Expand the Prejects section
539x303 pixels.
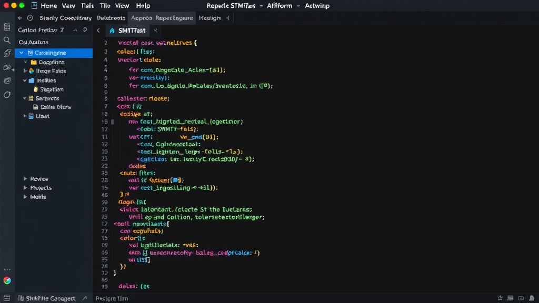pos(25,188)
